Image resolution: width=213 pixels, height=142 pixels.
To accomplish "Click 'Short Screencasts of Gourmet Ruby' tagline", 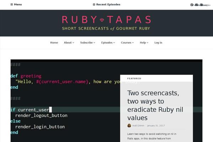I will tap(106, 28).
